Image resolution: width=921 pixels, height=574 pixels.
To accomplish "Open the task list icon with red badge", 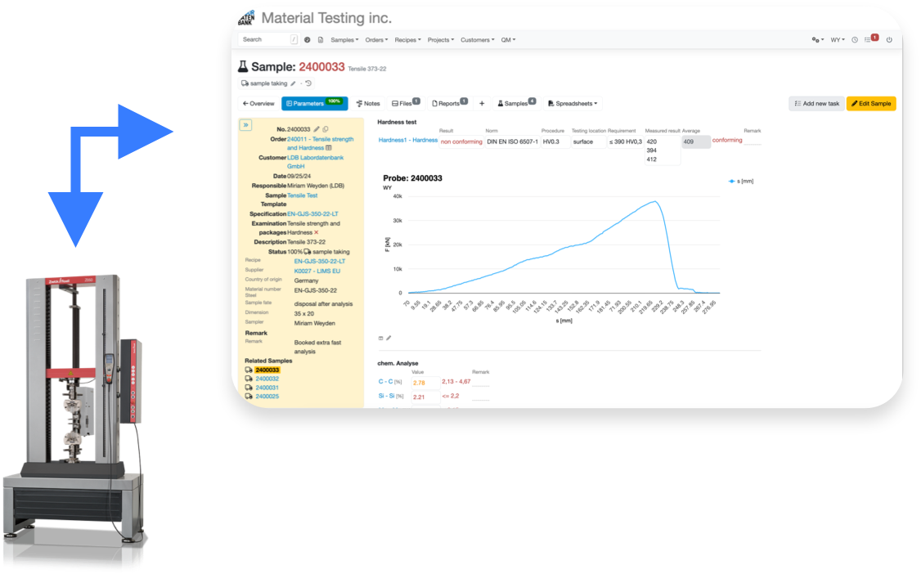I will [870, 39].
